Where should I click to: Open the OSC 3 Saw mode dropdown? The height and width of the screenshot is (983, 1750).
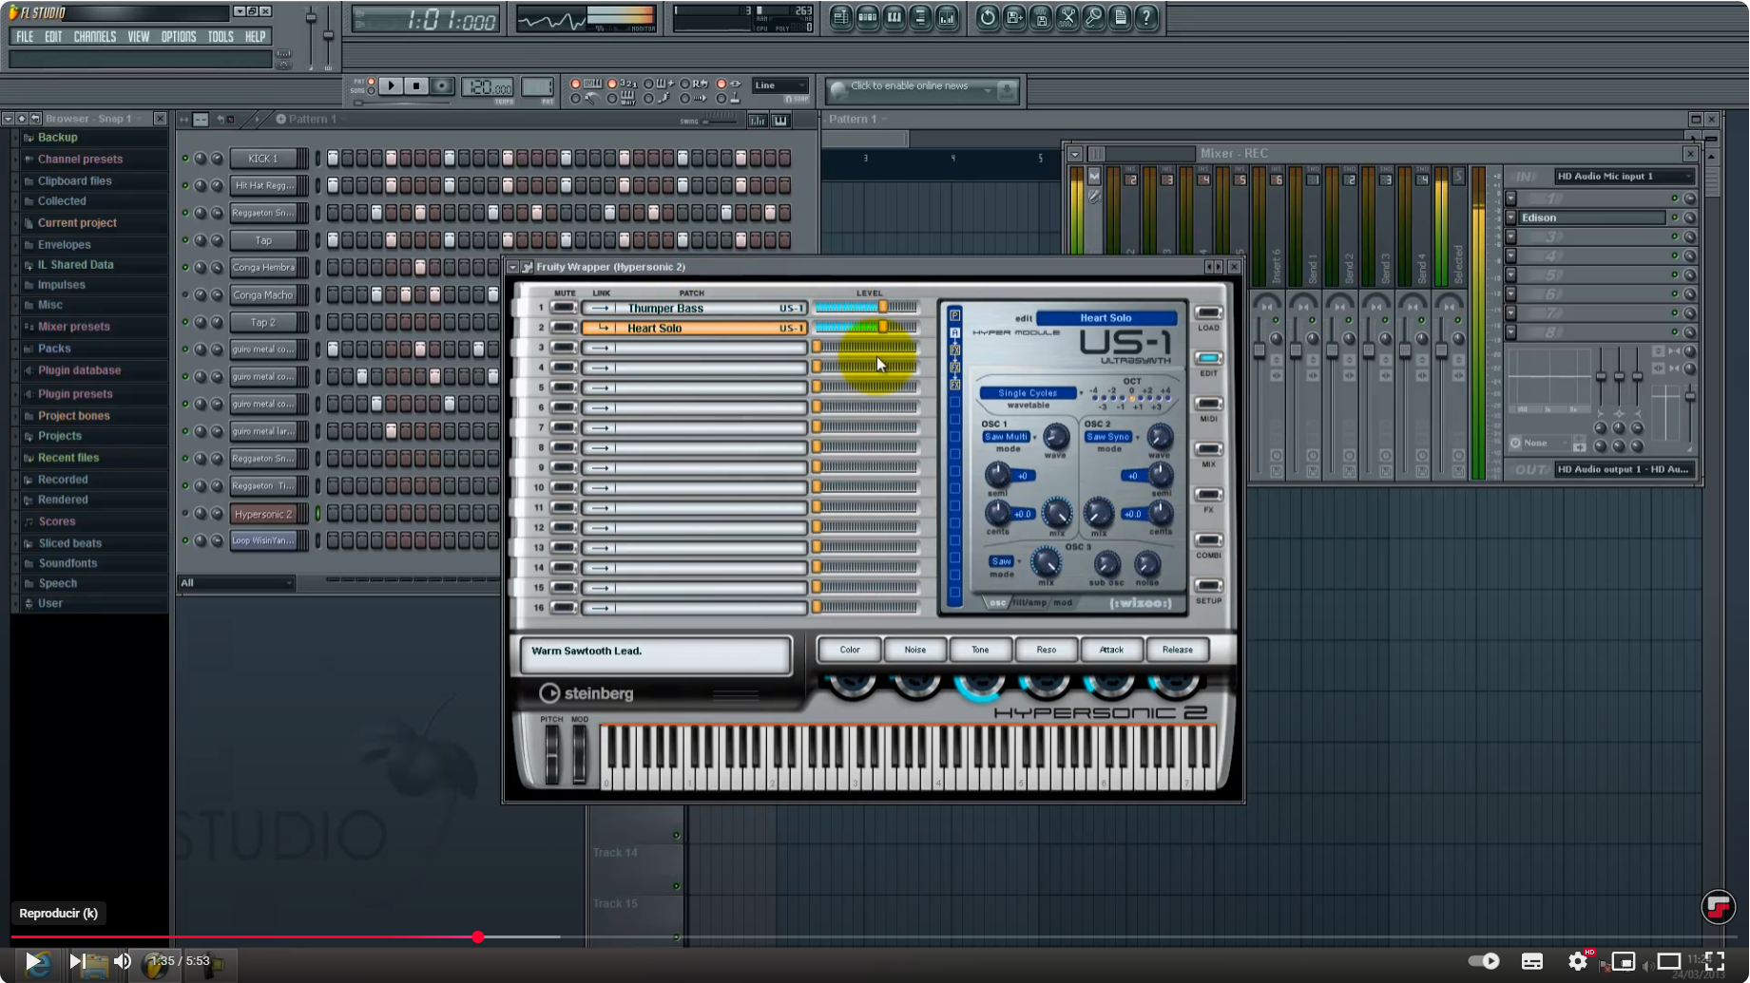pyautogui.click(x=1001, y=561)
